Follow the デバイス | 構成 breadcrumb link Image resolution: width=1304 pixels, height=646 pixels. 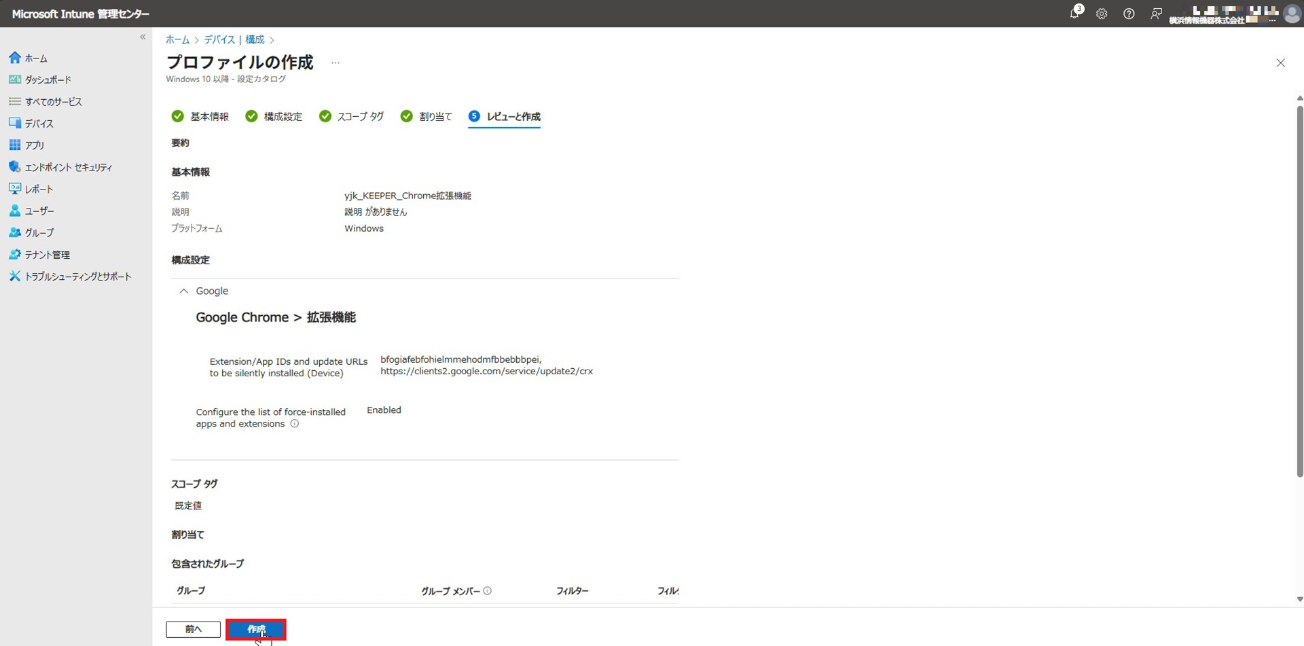[234, 40]
